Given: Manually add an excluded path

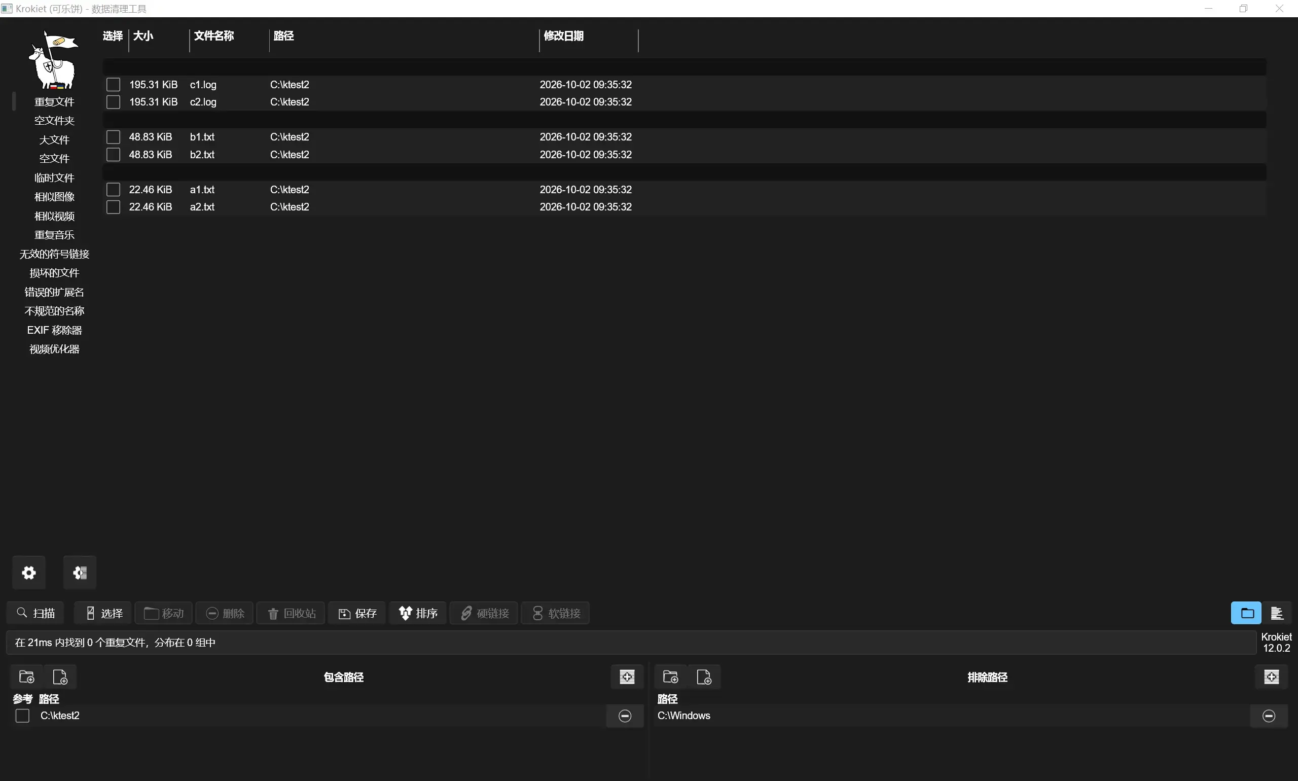Looking at the screenshot, I should [x=1271, y=677].
